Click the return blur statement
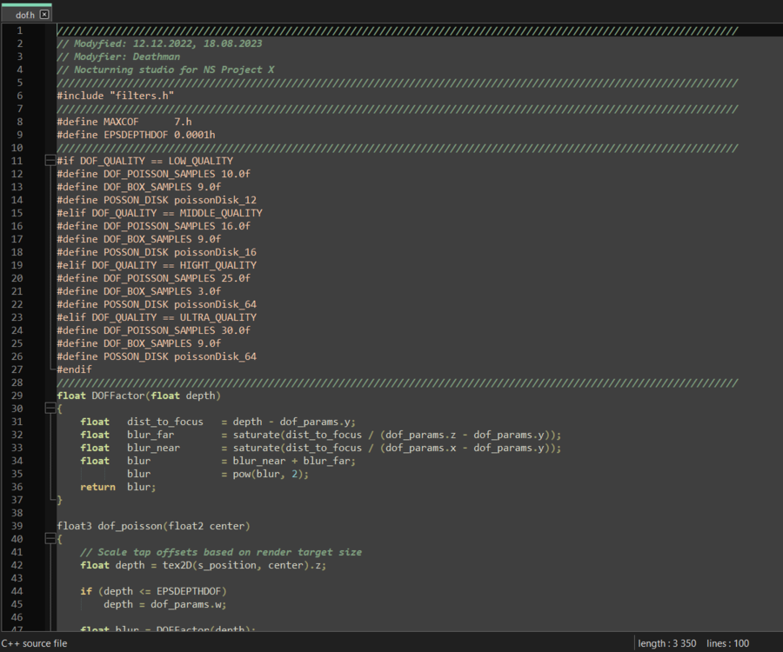The width and height of the screenshot is (783, 652). pos(118,487)
